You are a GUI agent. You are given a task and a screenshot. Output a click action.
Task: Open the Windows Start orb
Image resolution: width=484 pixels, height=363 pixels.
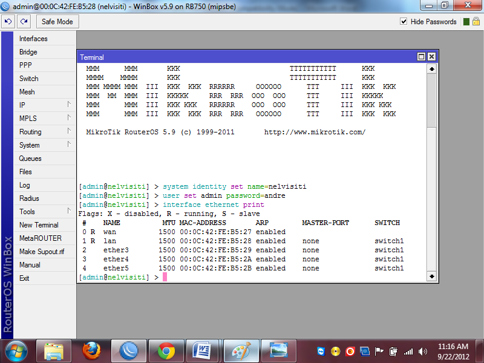pyautogui.click(x=16, y=351)
